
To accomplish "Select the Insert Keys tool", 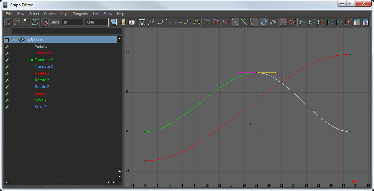I will 17,22.
